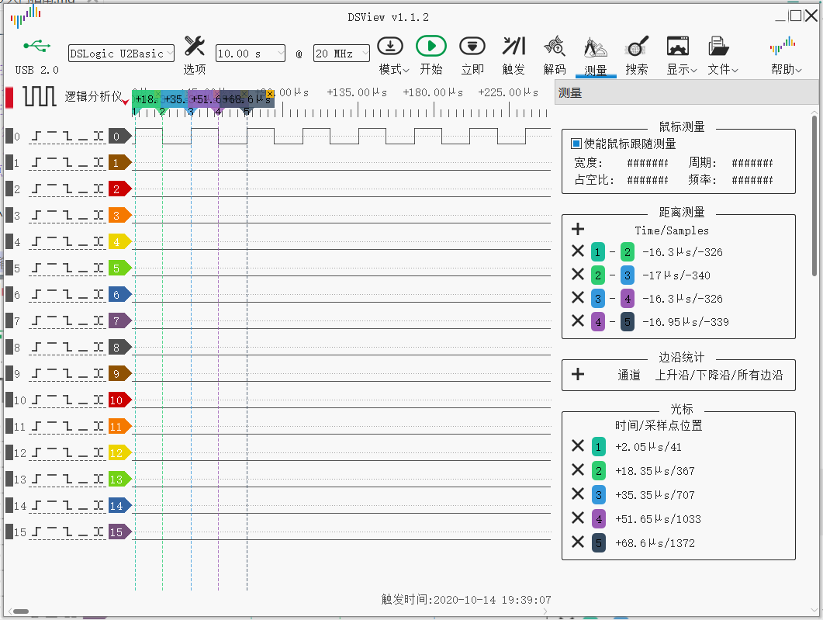This screenshot has height=620, width=823.
Task: Set falling edge trigger on channel 2
Action: [67, 189]
